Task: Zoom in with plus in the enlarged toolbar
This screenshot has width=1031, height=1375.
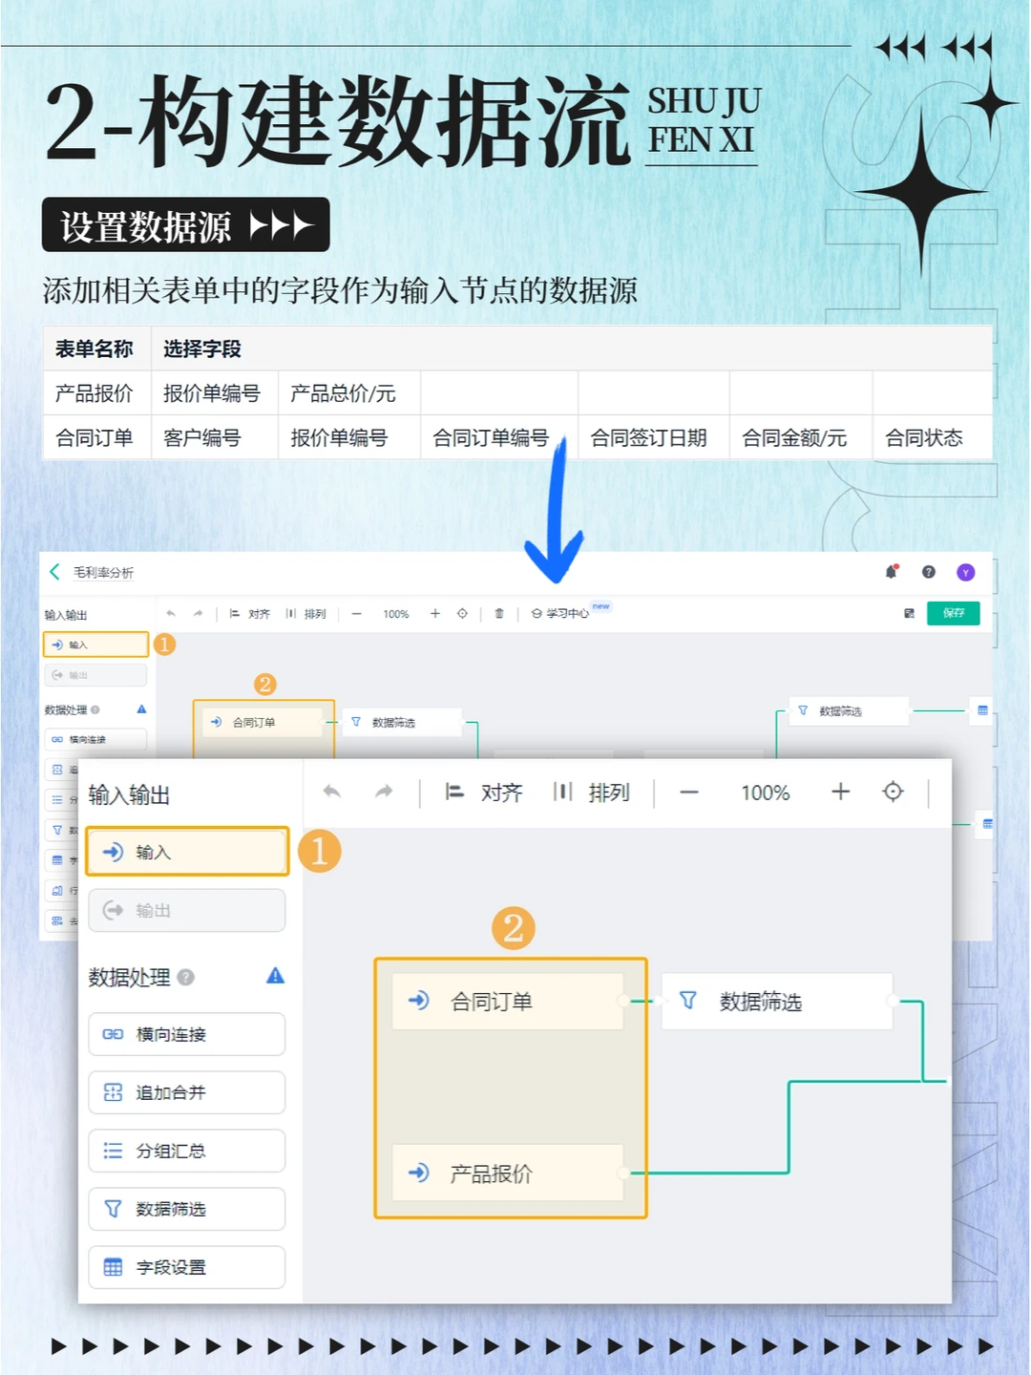Action: pos(841,792)
